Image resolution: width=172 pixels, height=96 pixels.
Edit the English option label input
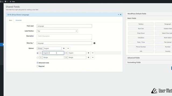53,53
